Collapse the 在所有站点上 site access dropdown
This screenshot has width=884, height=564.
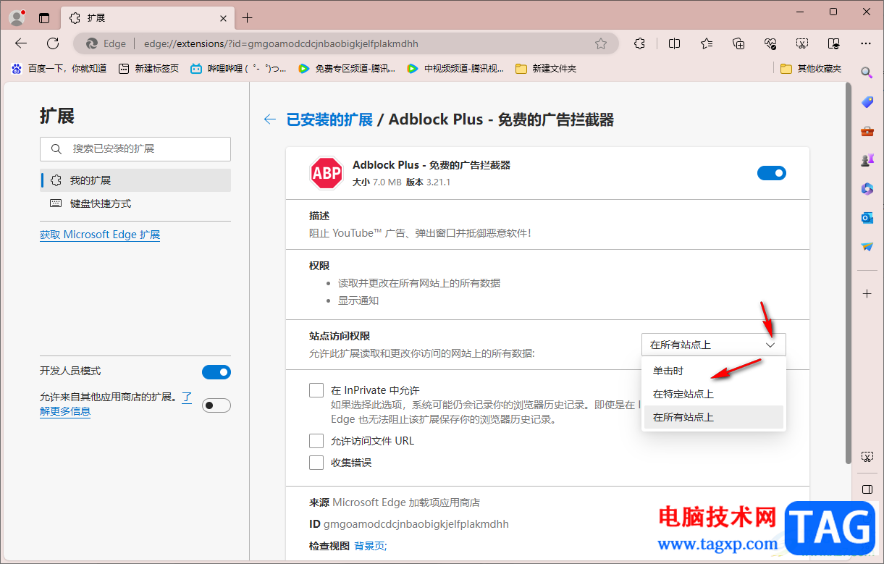pos(713,345)
